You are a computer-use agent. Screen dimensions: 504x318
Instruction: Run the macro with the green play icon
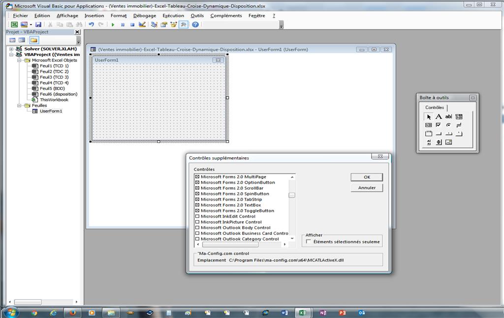[113, 25]
